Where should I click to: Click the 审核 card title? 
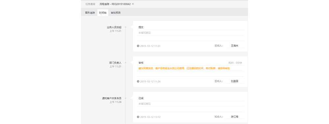pyautogui.click(x=141, y=63)
